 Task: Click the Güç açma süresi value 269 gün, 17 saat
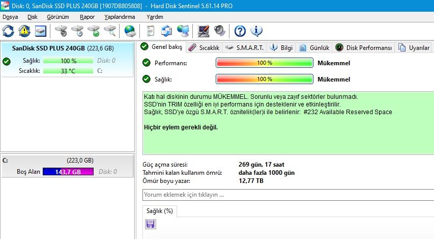[x=262, y=165]
